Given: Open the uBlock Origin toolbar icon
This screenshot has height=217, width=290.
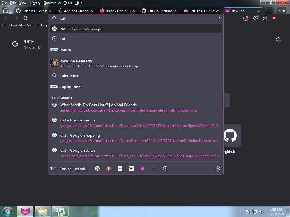Looking at the screenshot, I should pos(274,18).
